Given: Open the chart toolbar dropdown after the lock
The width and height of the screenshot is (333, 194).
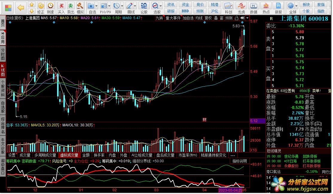Looking at the screenshot, I should click(247, 18).
